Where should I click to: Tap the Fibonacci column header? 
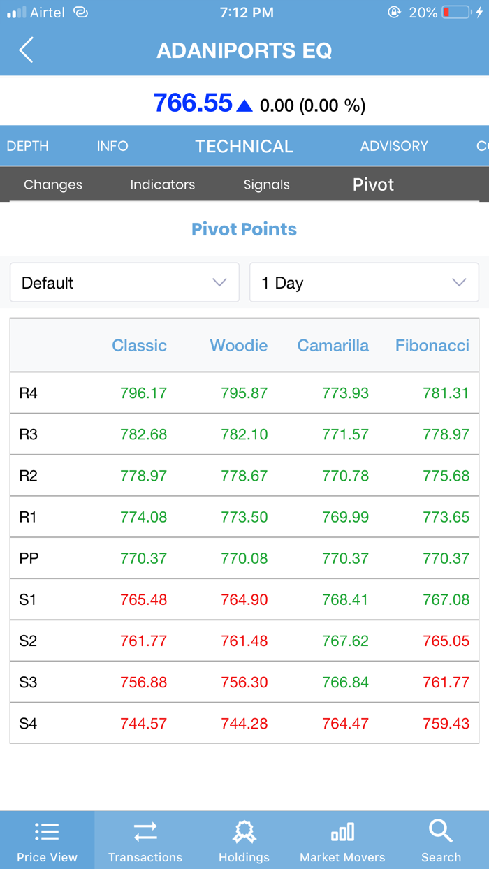click(432, 345)
